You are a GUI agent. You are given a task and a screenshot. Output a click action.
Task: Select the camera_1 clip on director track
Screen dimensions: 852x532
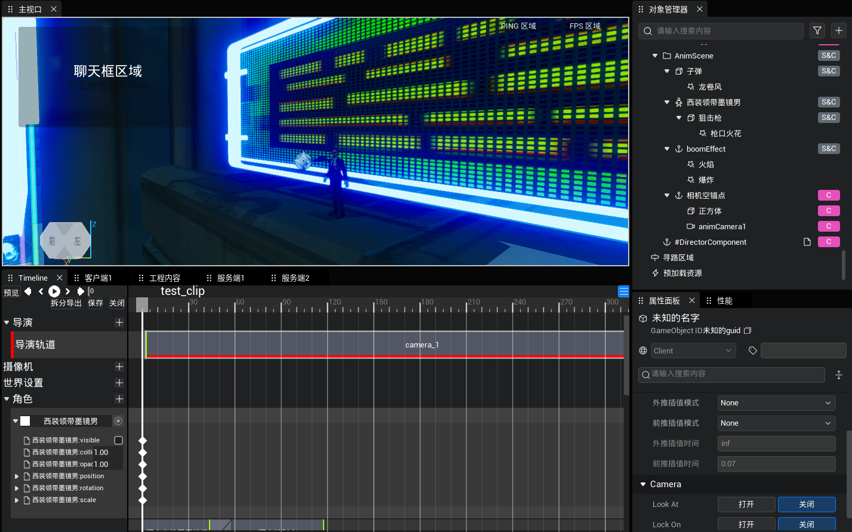[385, 345]
